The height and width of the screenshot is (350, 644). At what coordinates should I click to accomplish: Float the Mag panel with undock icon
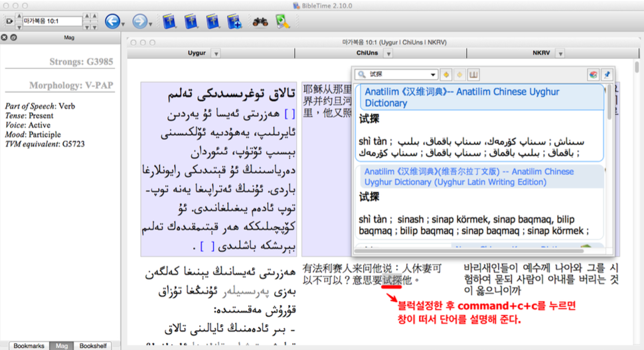coord(13,37)
